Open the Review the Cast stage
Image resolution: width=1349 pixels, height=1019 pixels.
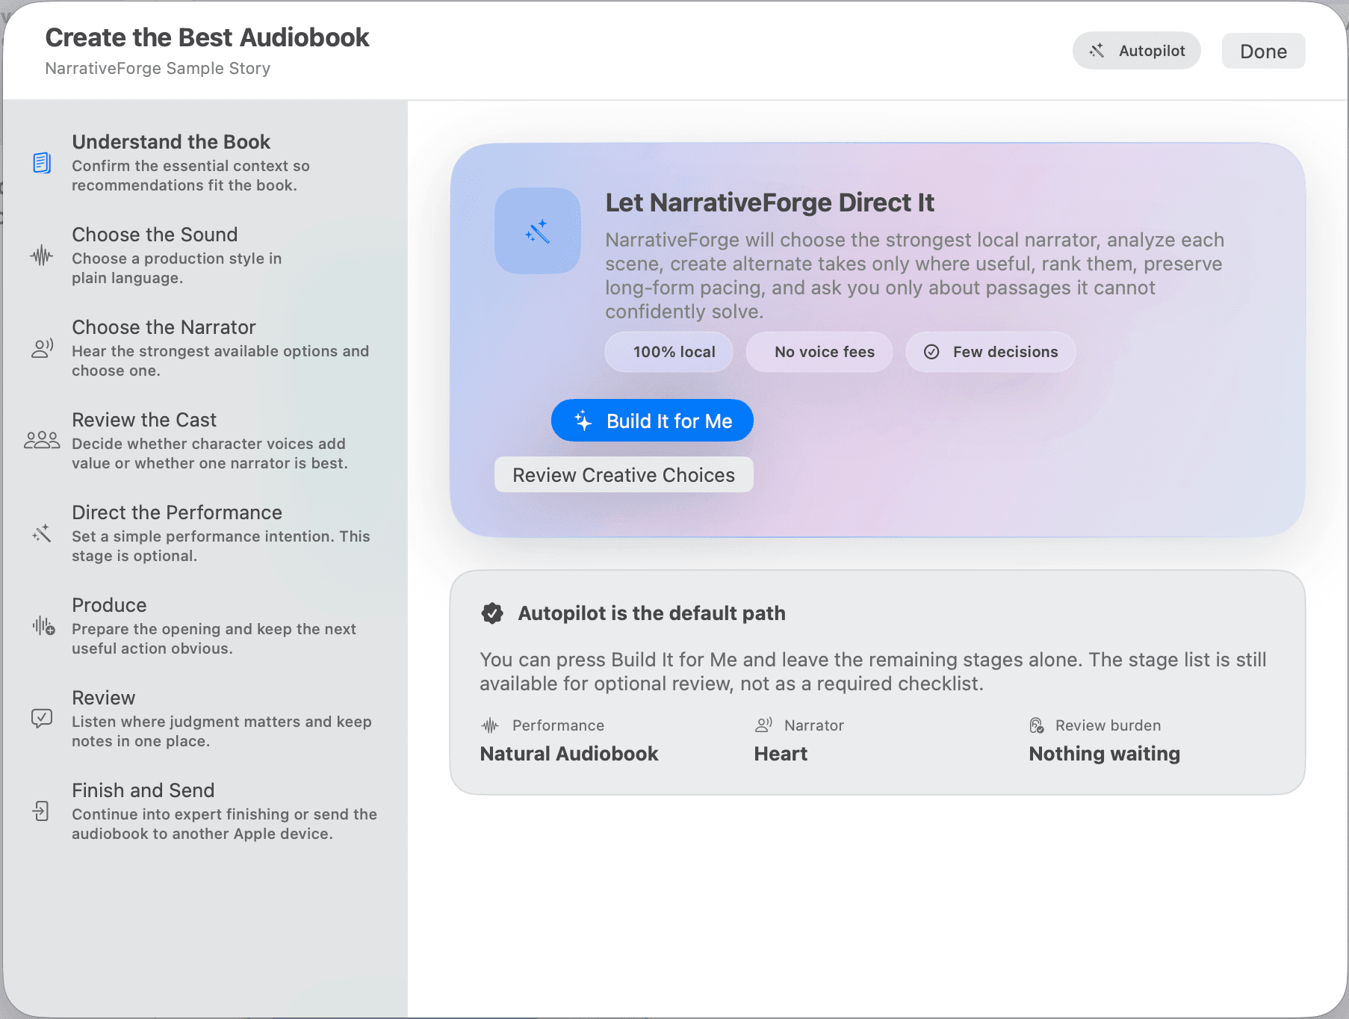pos(205,441)
